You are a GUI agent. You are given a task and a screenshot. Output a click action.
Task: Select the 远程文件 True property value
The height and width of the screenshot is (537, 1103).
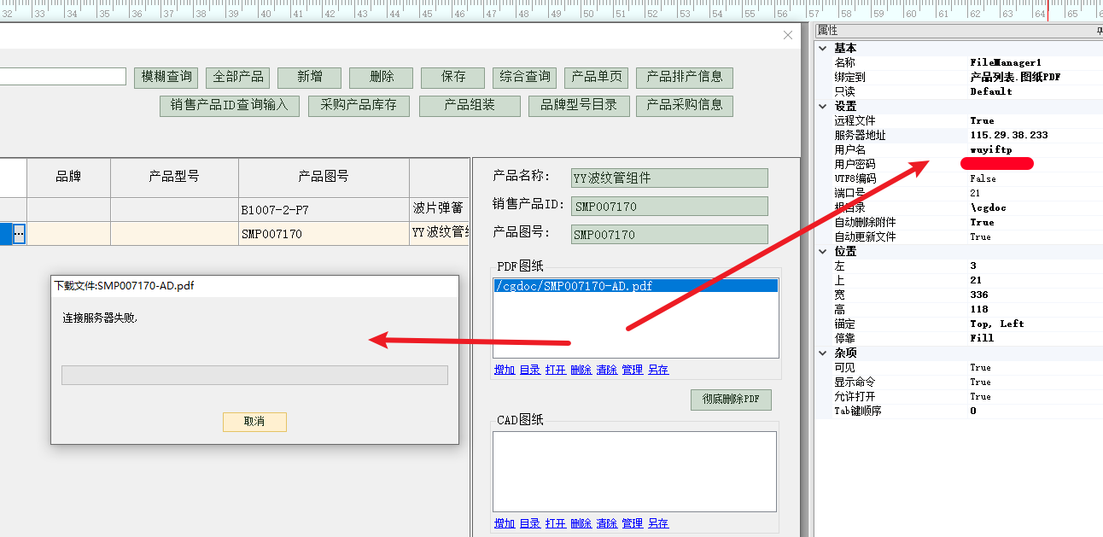(982, 121)
